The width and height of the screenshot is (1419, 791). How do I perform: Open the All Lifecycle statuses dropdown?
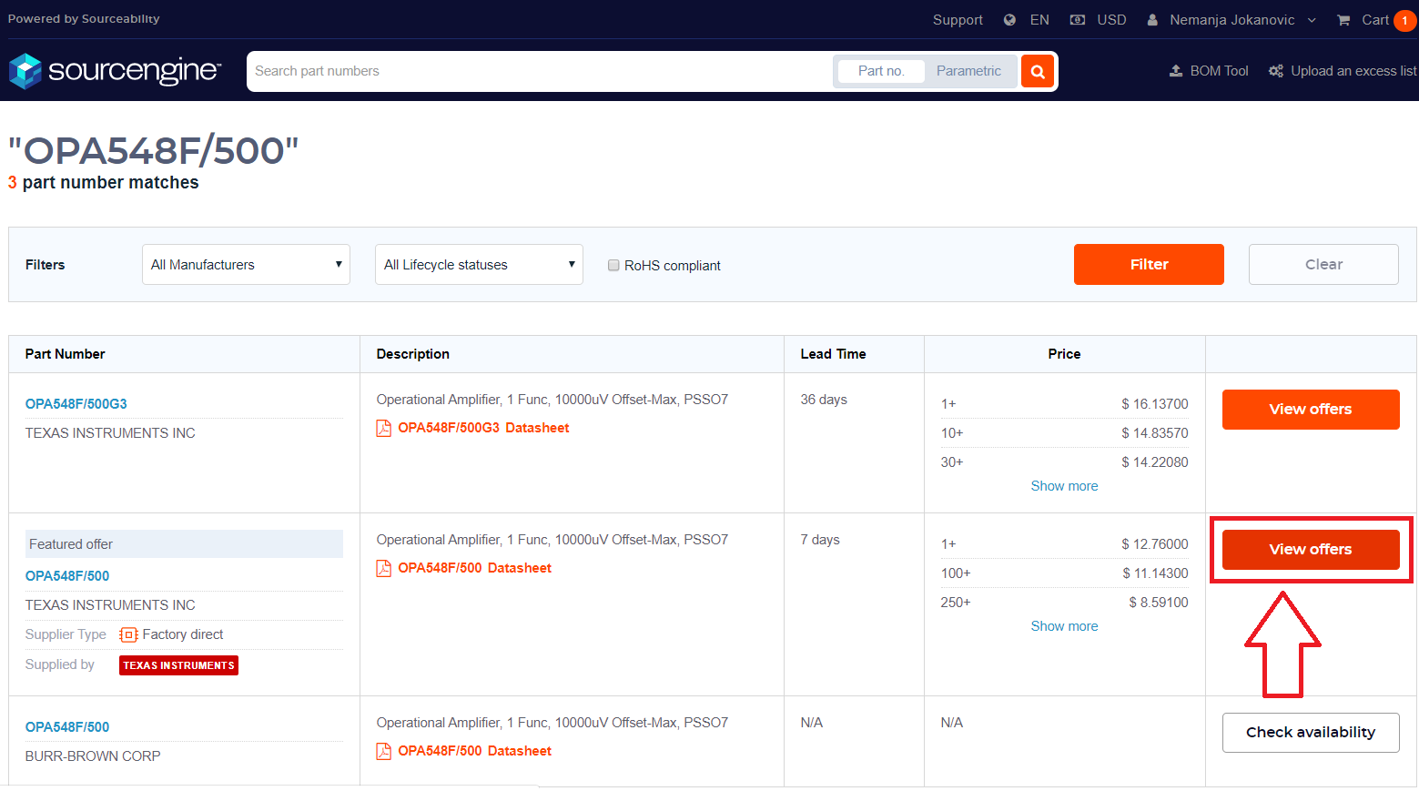point(479,265)
